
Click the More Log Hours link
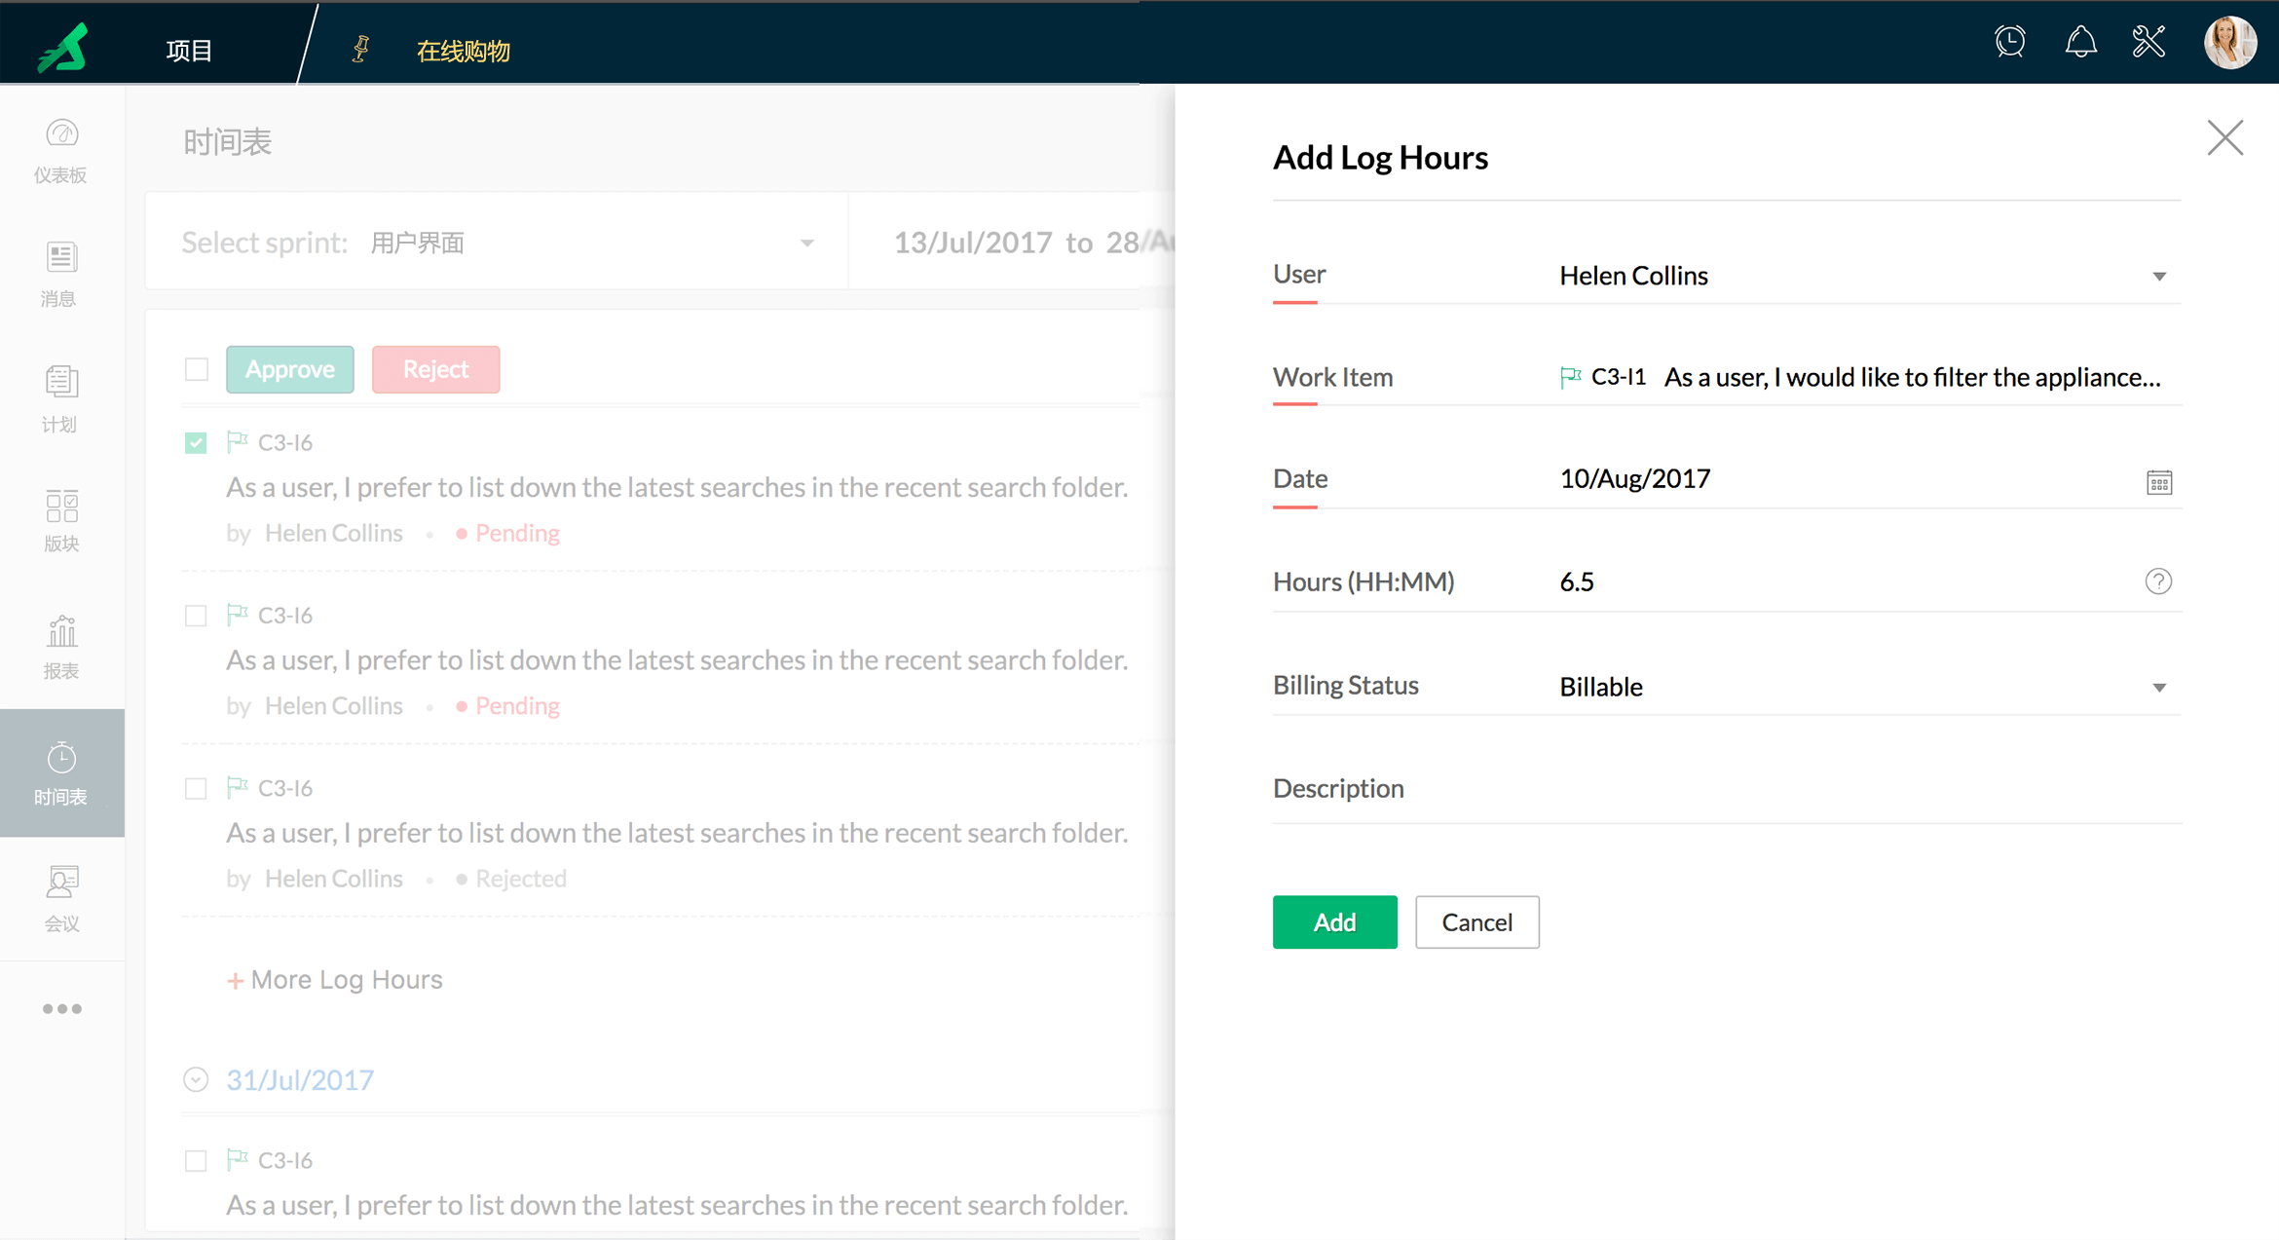click(x=335, y=979)
